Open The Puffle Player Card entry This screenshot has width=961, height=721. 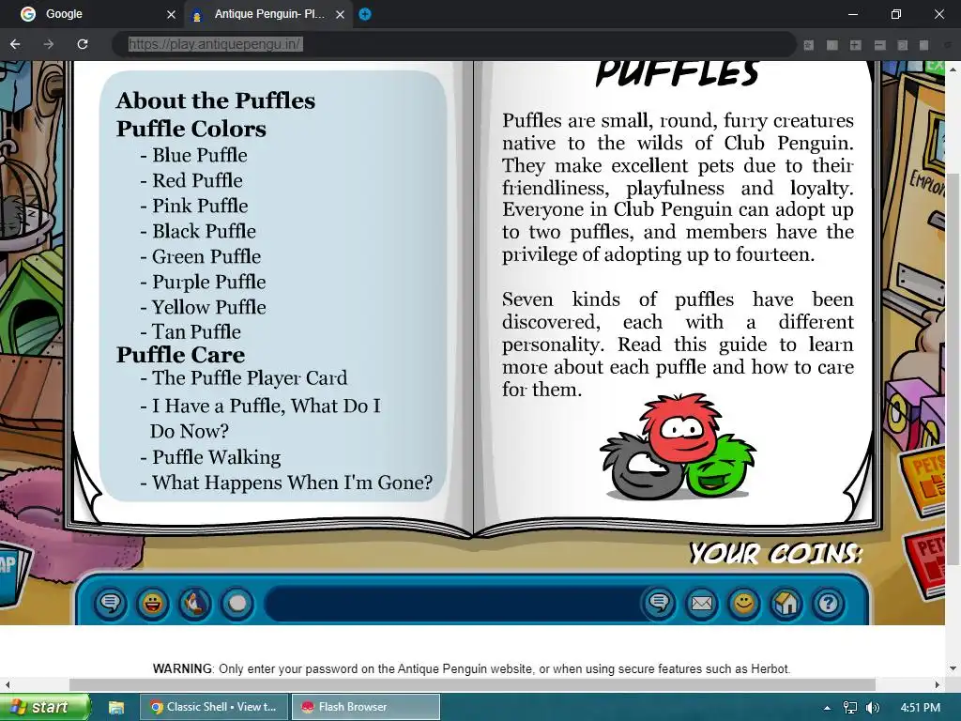pos(244,377)
